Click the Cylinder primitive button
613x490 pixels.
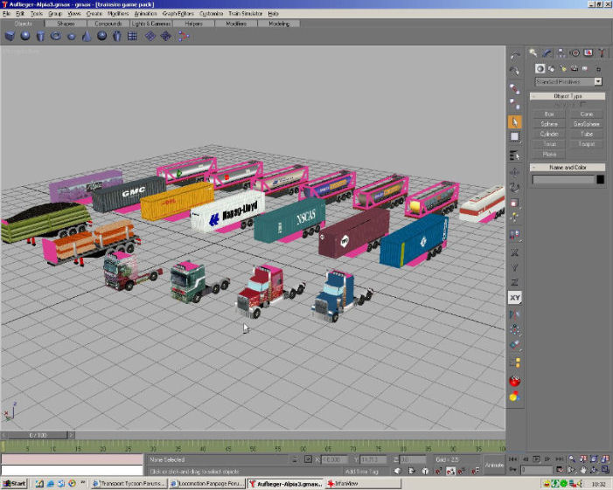pyautogui.click(x=549, y=134)
